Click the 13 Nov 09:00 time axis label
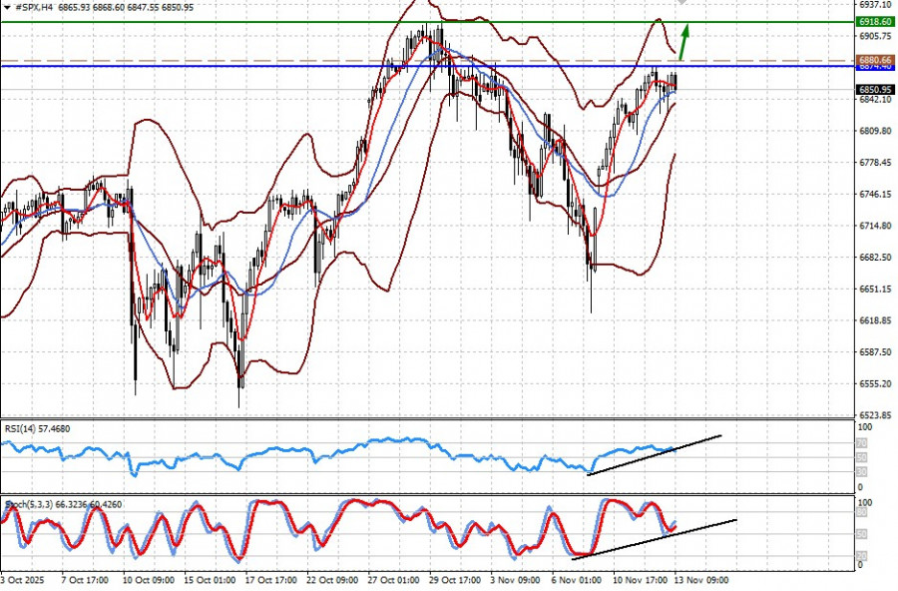 point(701,580)
